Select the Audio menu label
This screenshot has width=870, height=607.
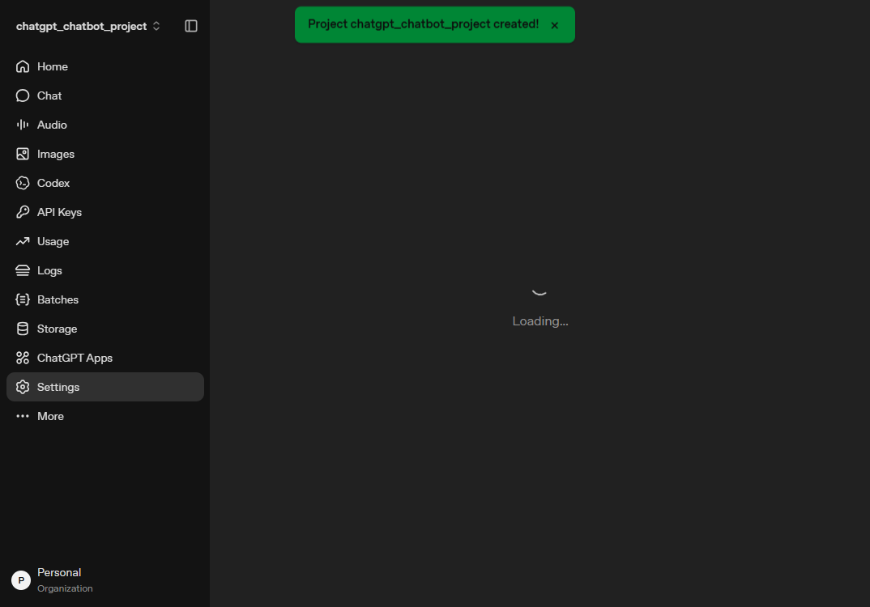pos(52,125)
